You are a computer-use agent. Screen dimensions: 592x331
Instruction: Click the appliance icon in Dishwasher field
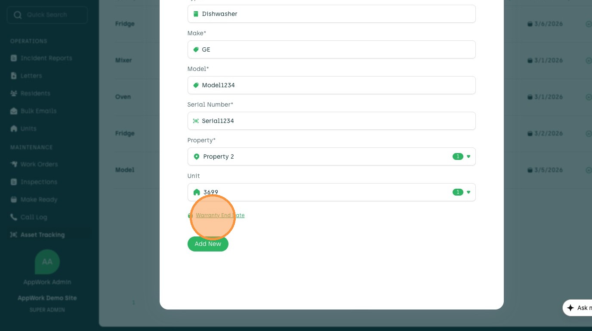tap(196, 14)
